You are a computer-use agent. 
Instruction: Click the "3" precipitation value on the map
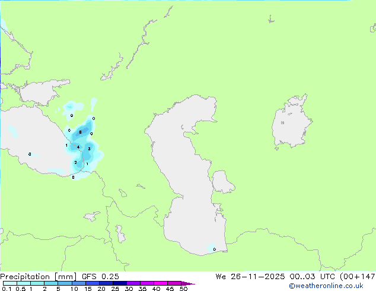click(89, 149)
